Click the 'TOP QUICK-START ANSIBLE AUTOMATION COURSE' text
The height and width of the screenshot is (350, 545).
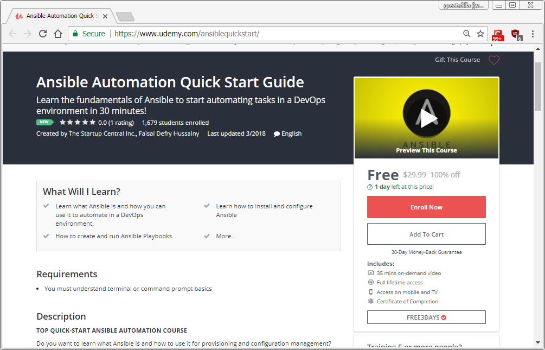click(x=112, y=330)
